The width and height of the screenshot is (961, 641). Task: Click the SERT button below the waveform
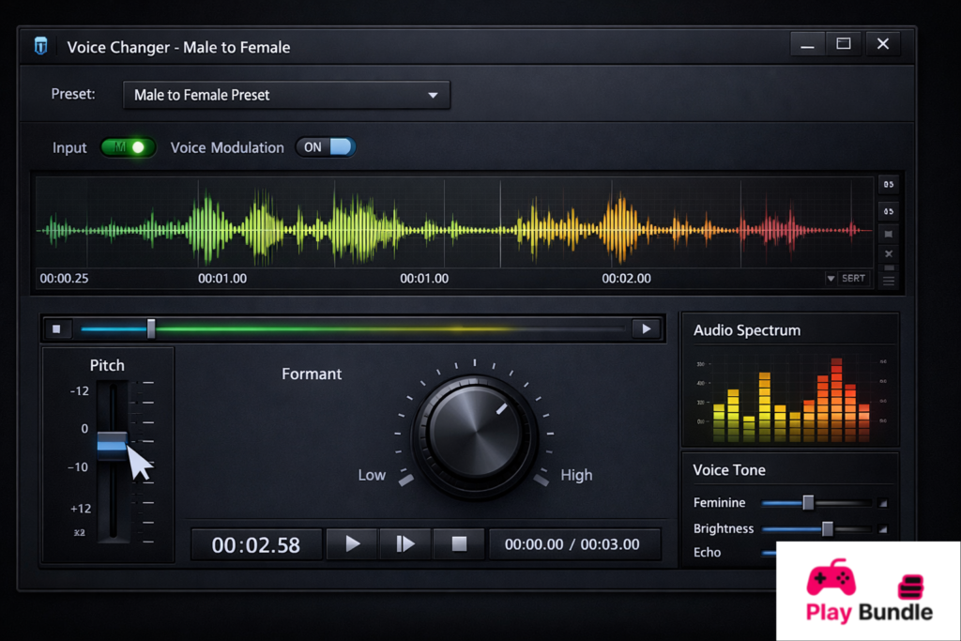853,279
